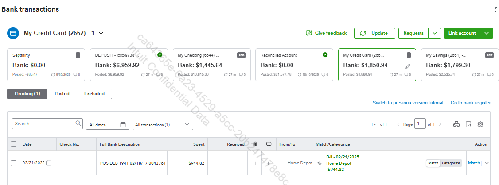Switch to the Excluded tab

coord(94,94)
